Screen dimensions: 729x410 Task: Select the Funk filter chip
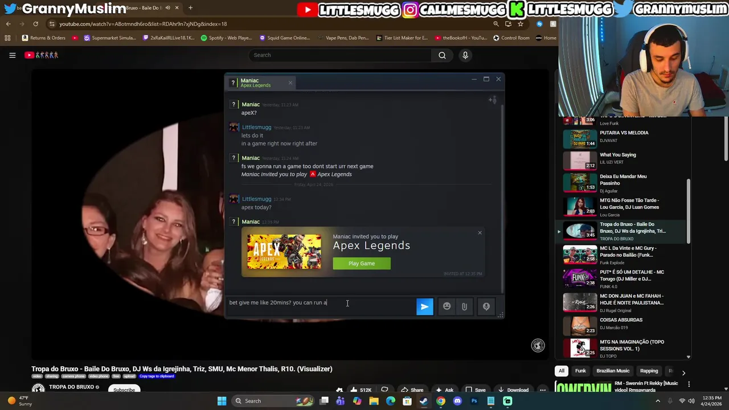pyautogui.click(x=580, y=371)
